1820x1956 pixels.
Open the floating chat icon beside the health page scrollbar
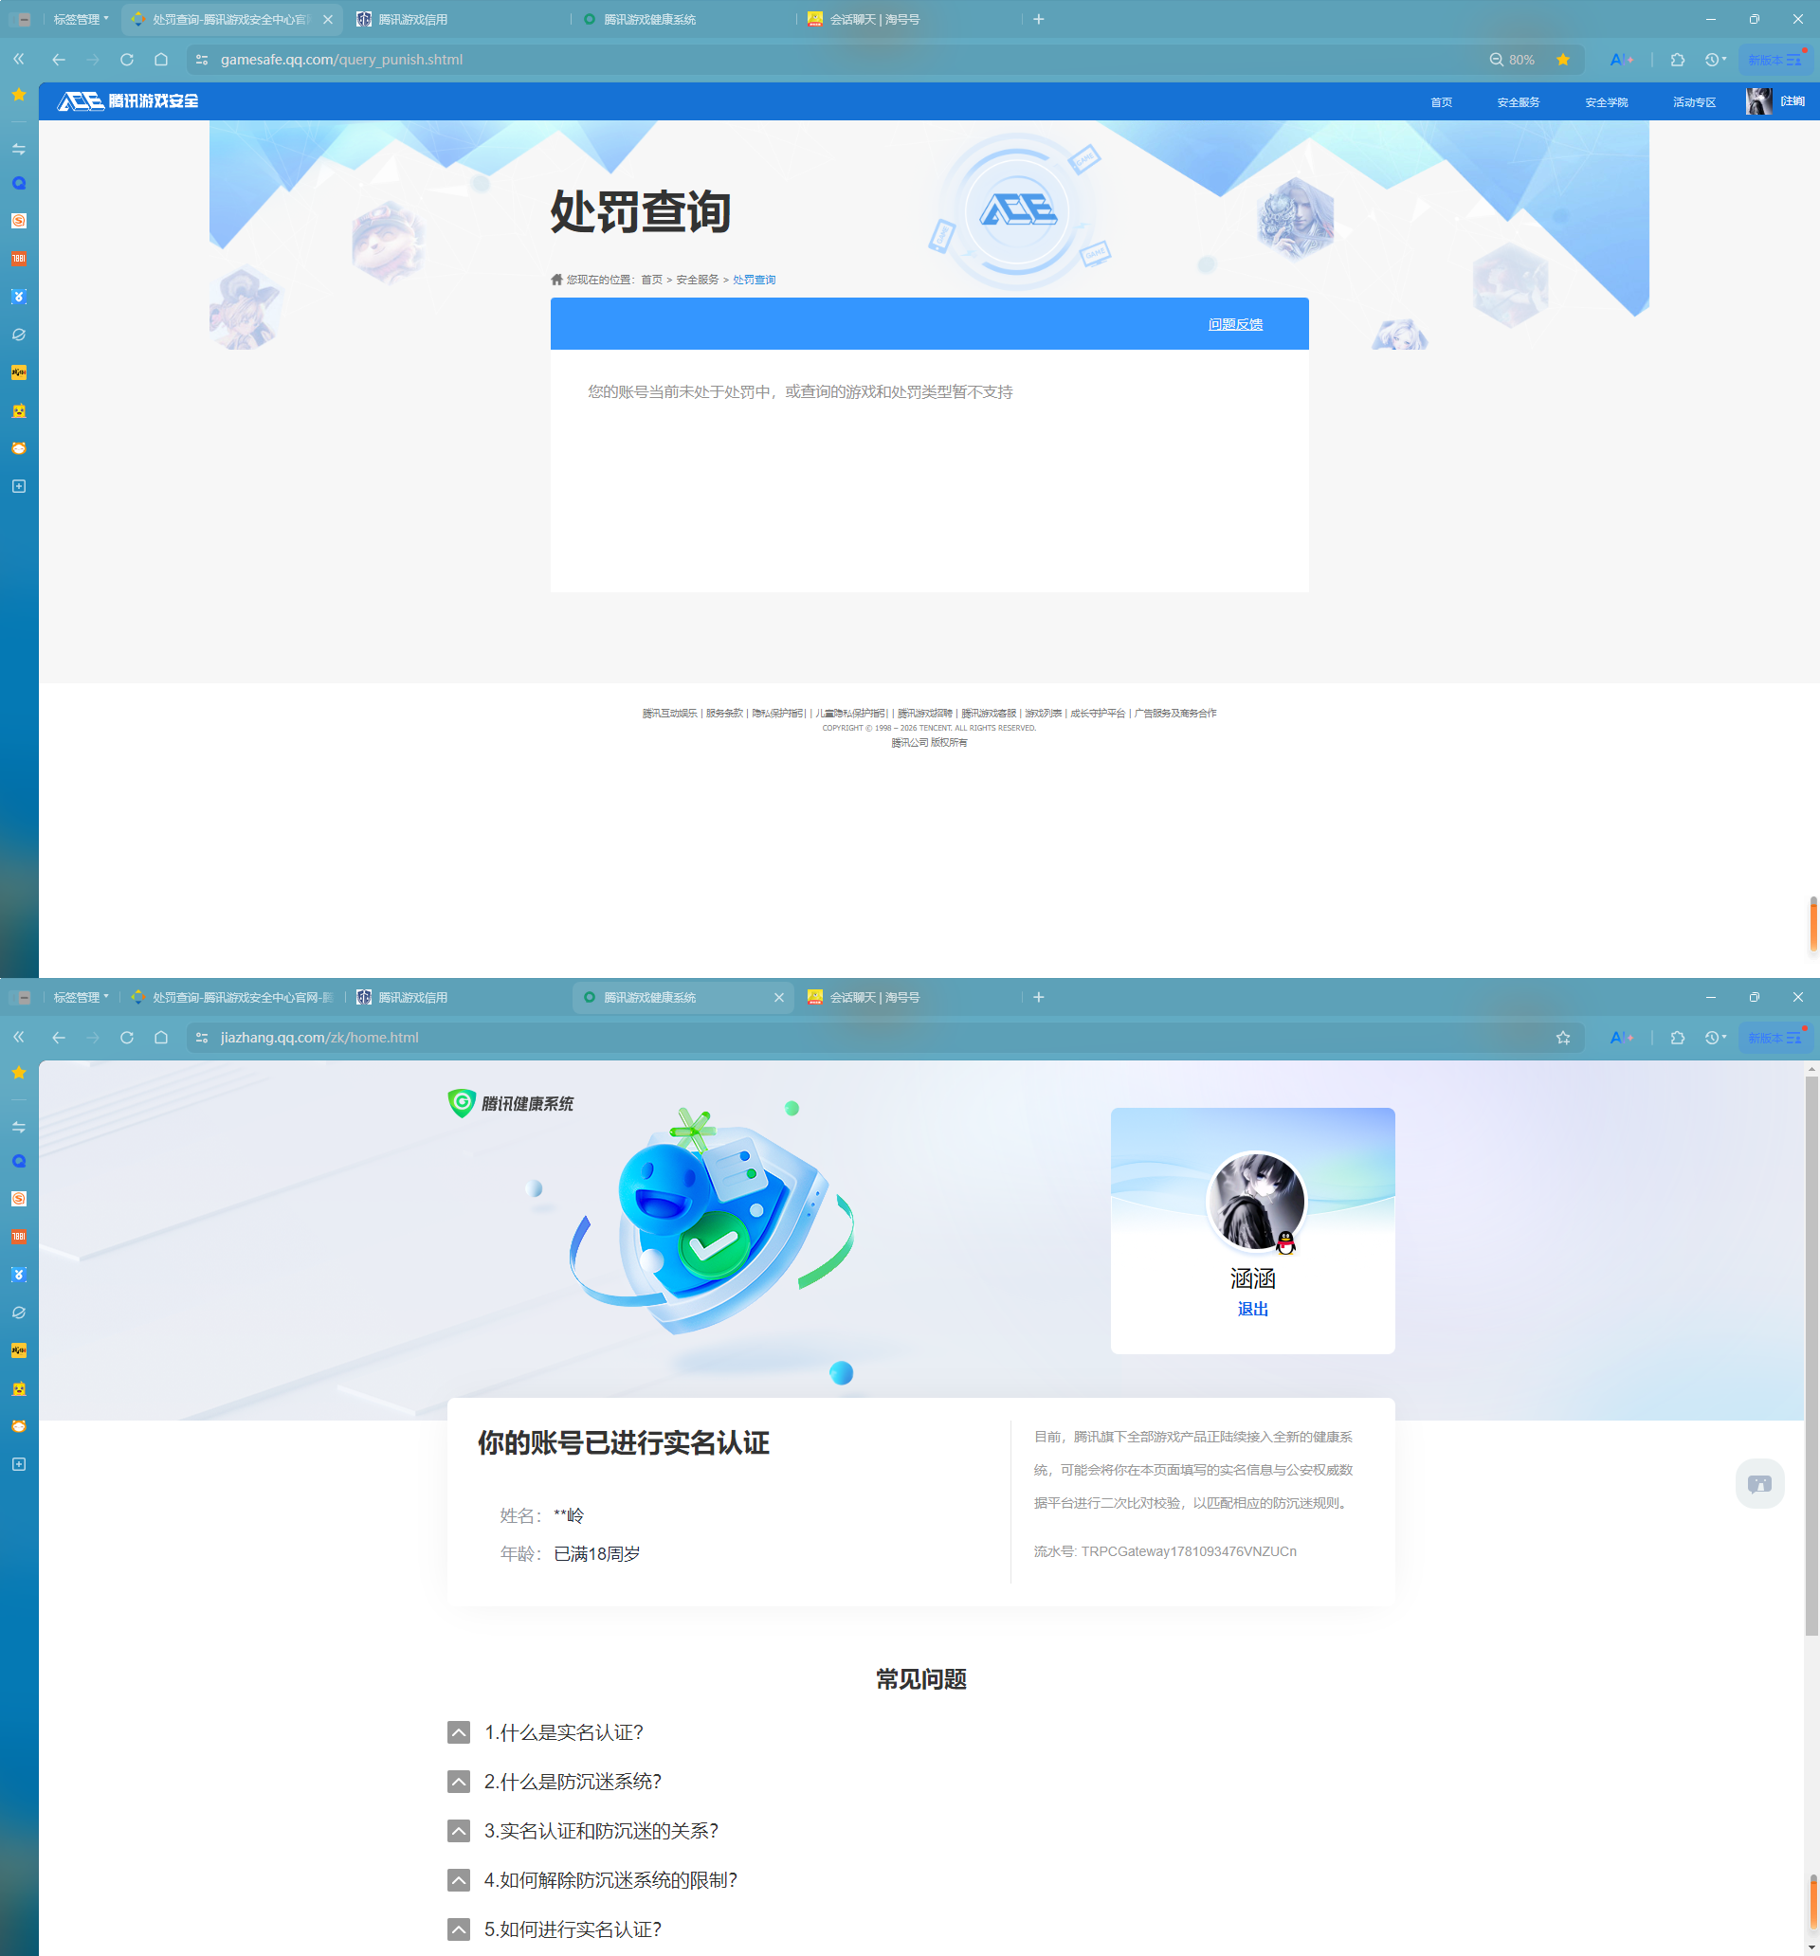(1759, 1483)
